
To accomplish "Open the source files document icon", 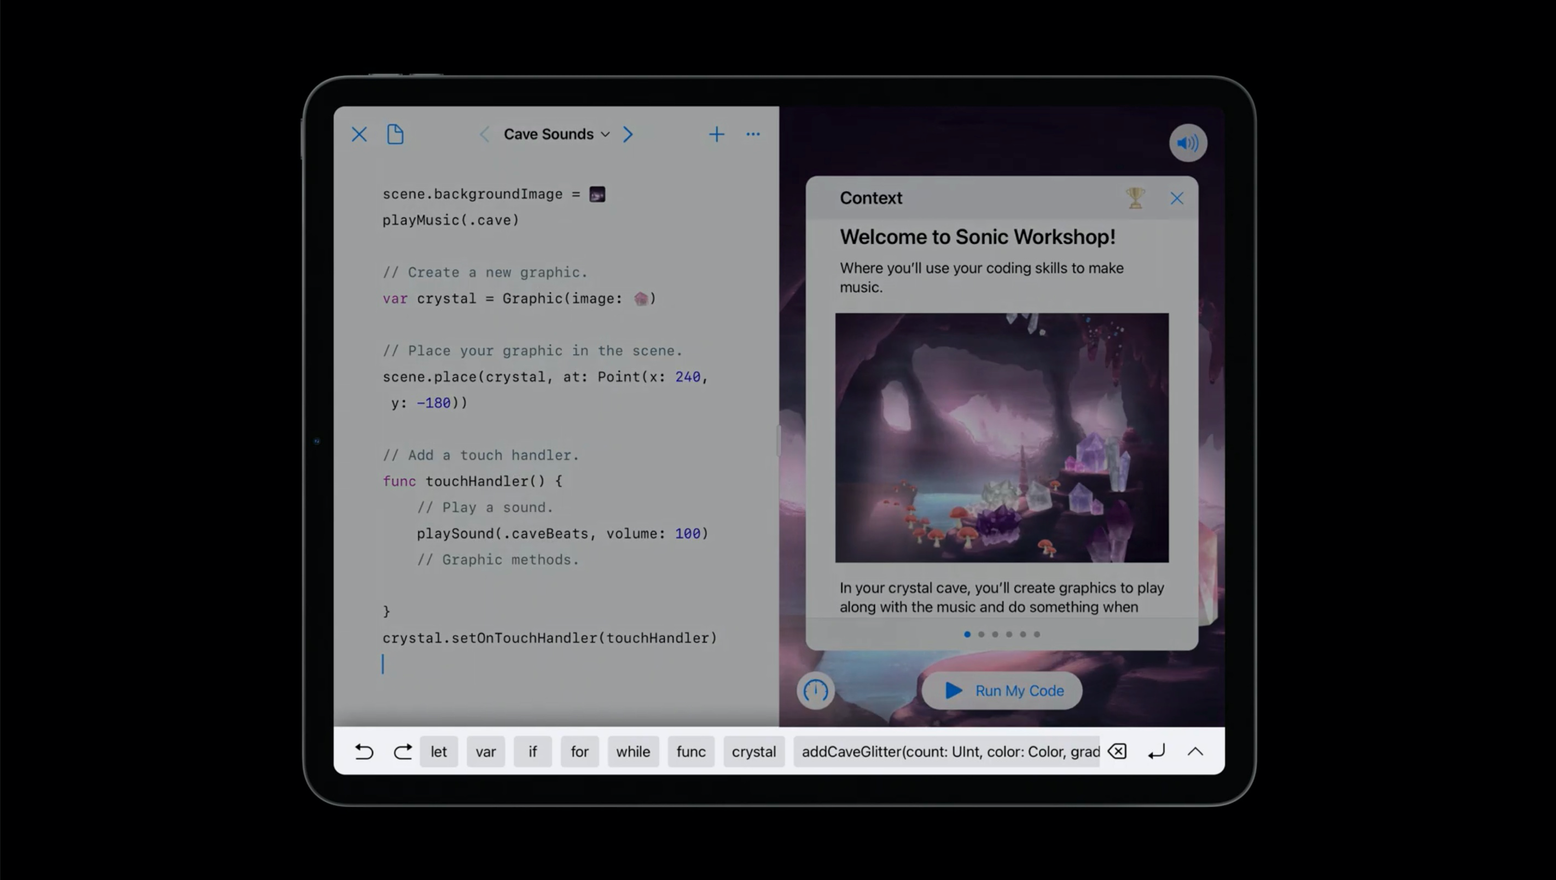I will coord(395,134).
